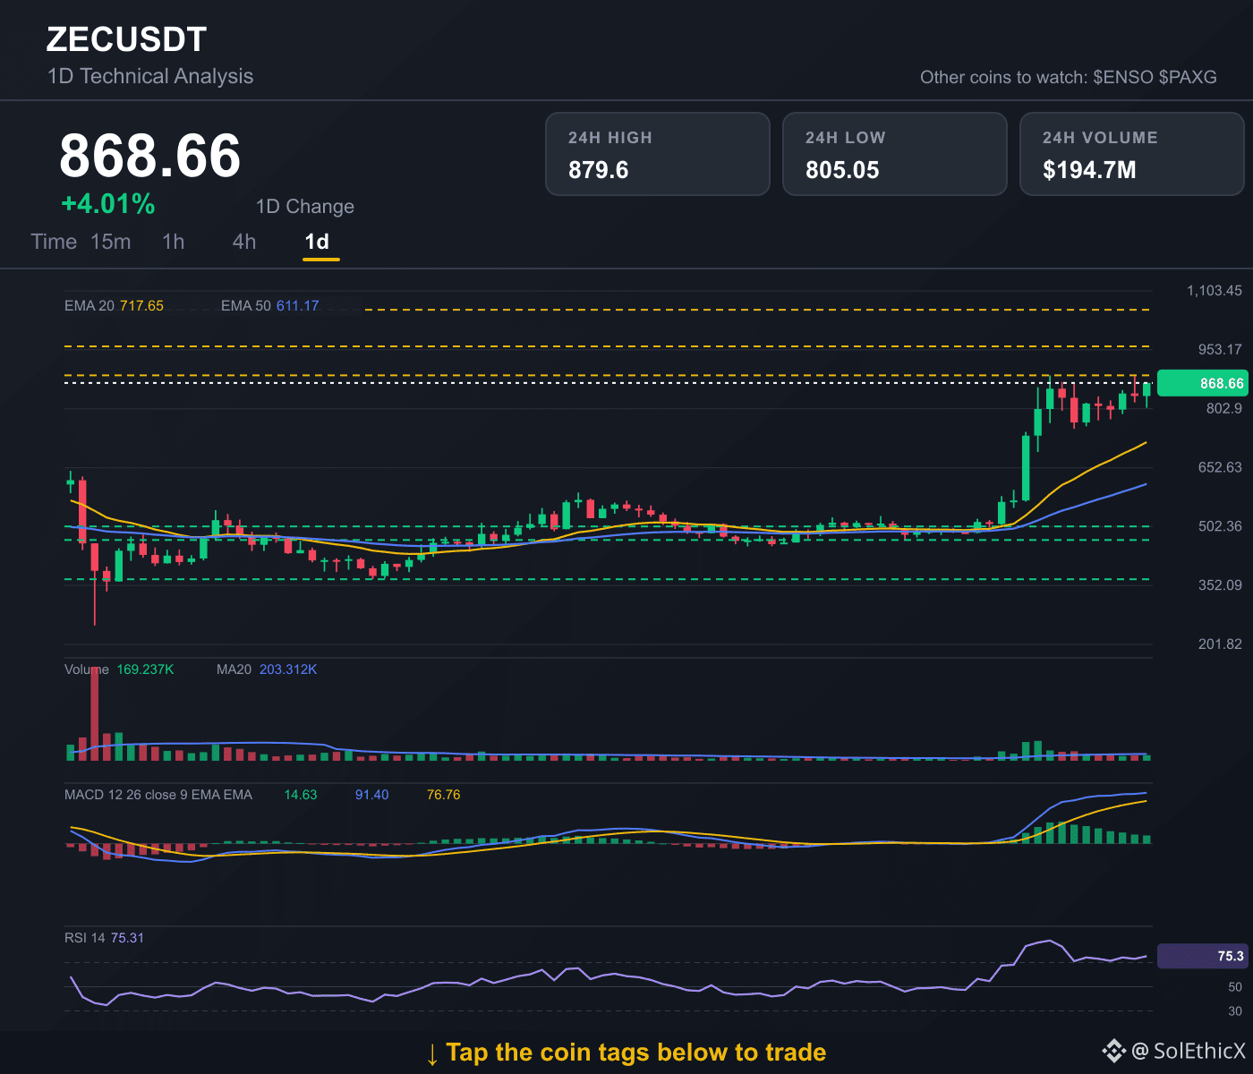Click the Volume 169.237K label
The width and height of the screenshot is (1253, 1074).
point(119,669)
